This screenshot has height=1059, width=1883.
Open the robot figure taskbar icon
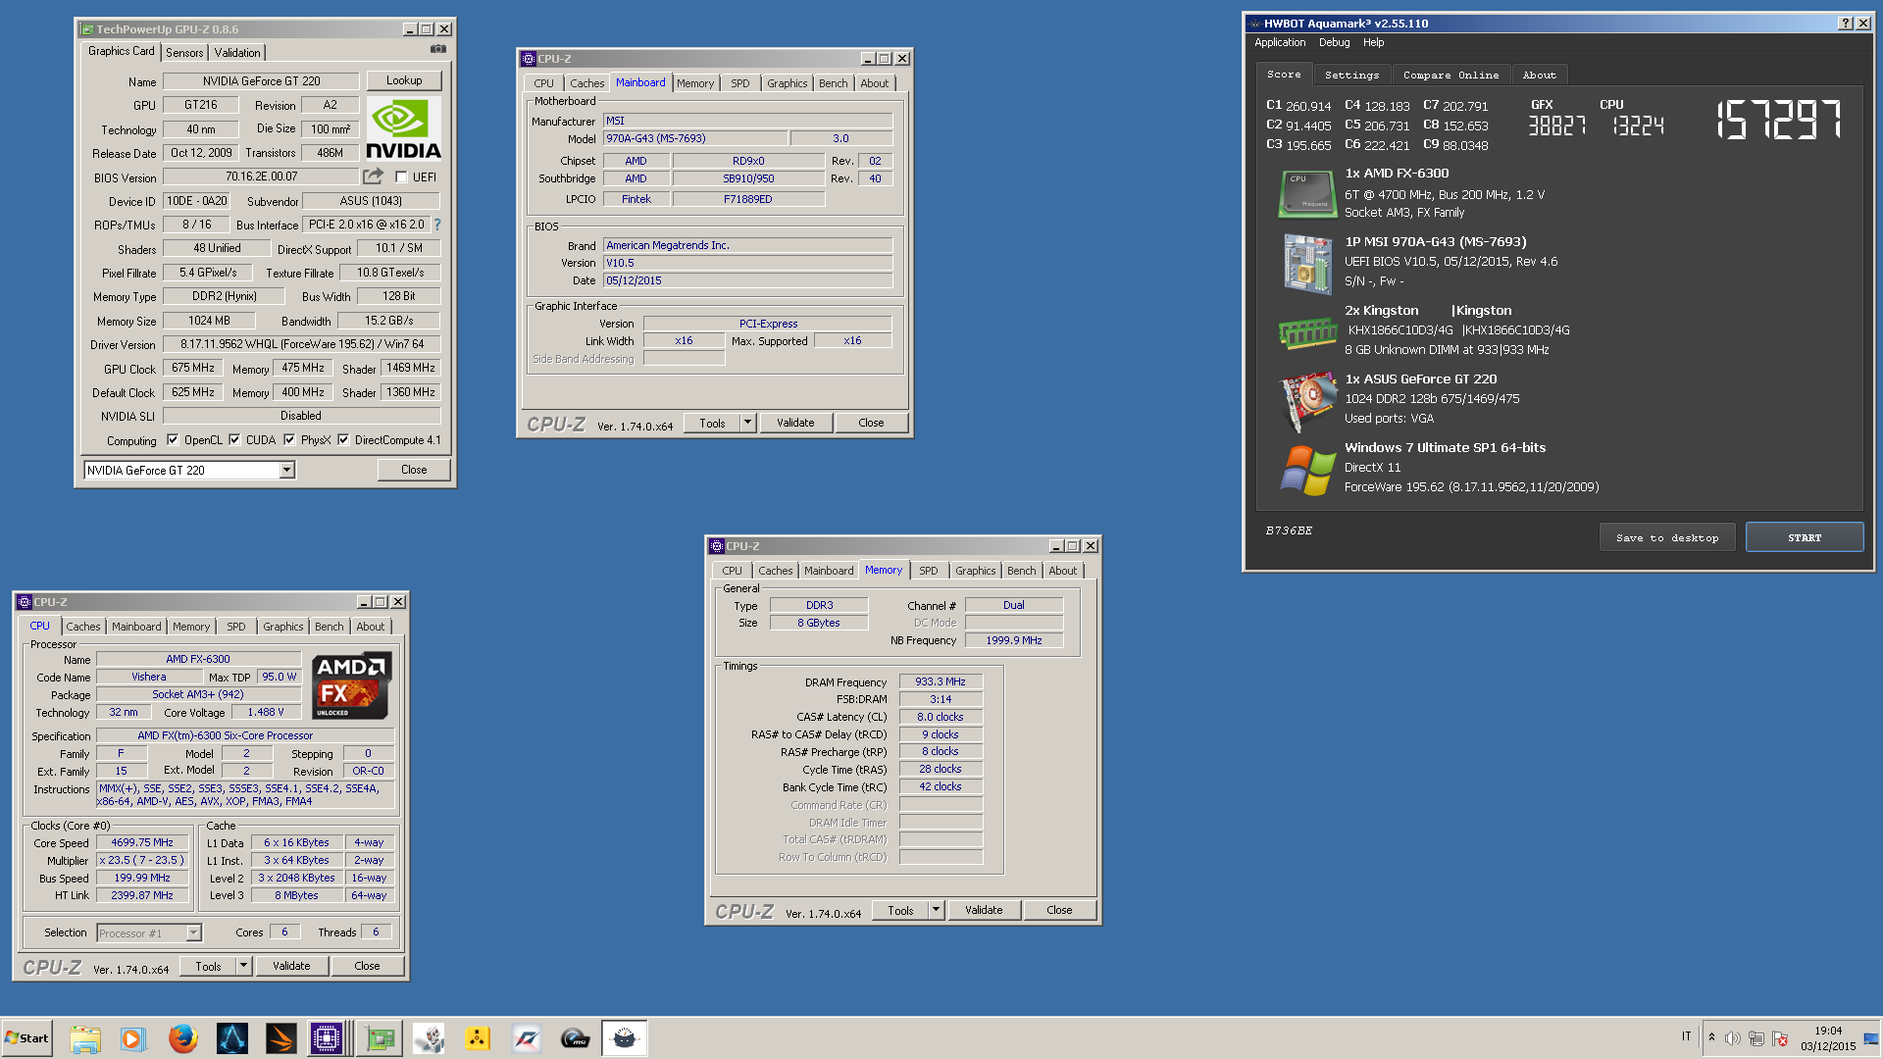(429, 1038)
